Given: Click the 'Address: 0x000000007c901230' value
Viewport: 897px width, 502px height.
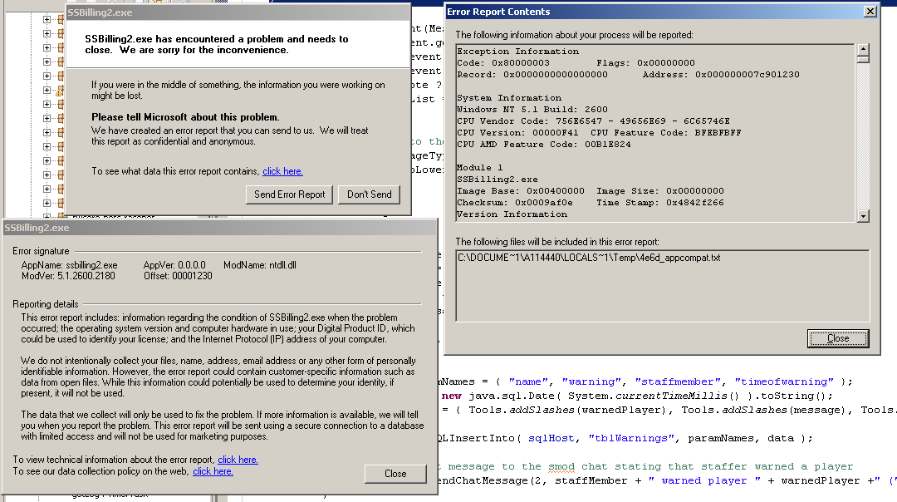Looking at the screenshot, I should 721,75.
